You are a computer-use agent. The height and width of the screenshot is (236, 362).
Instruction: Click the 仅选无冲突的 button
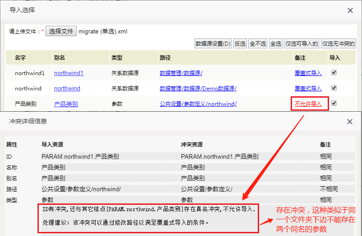click(338, 43)
